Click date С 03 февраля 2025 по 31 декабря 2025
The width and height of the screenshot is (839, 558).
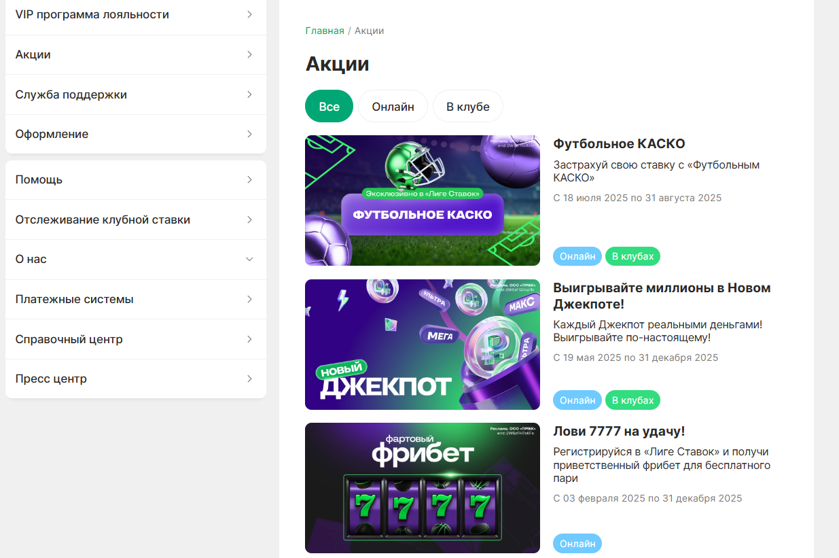(647, 498)
